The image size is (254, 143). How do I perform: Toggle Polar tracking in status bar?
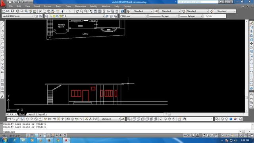tap(40, 135)
